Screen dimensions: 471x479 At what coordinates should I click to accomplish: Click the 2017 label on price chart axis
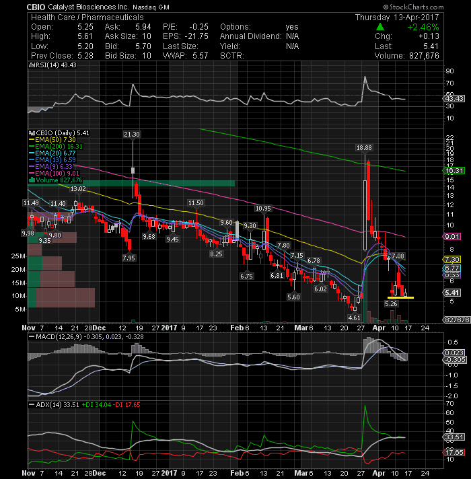coord(169,328)
